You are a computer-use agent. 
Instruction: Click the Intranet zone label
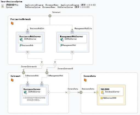[x=15, y=76]
